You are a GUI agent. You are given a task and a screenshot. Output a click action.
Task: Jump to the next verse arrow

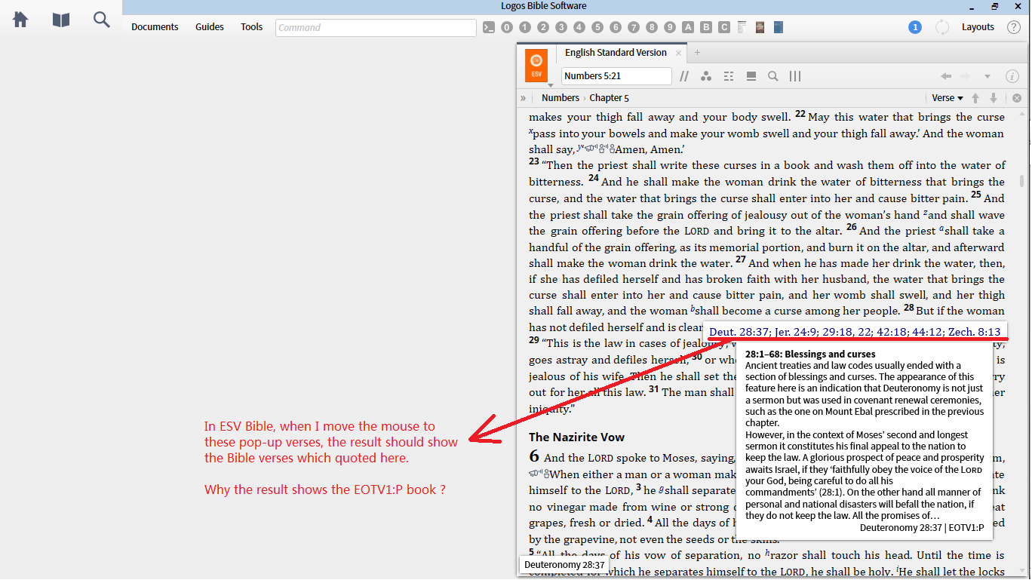click(x=994, y=98)
